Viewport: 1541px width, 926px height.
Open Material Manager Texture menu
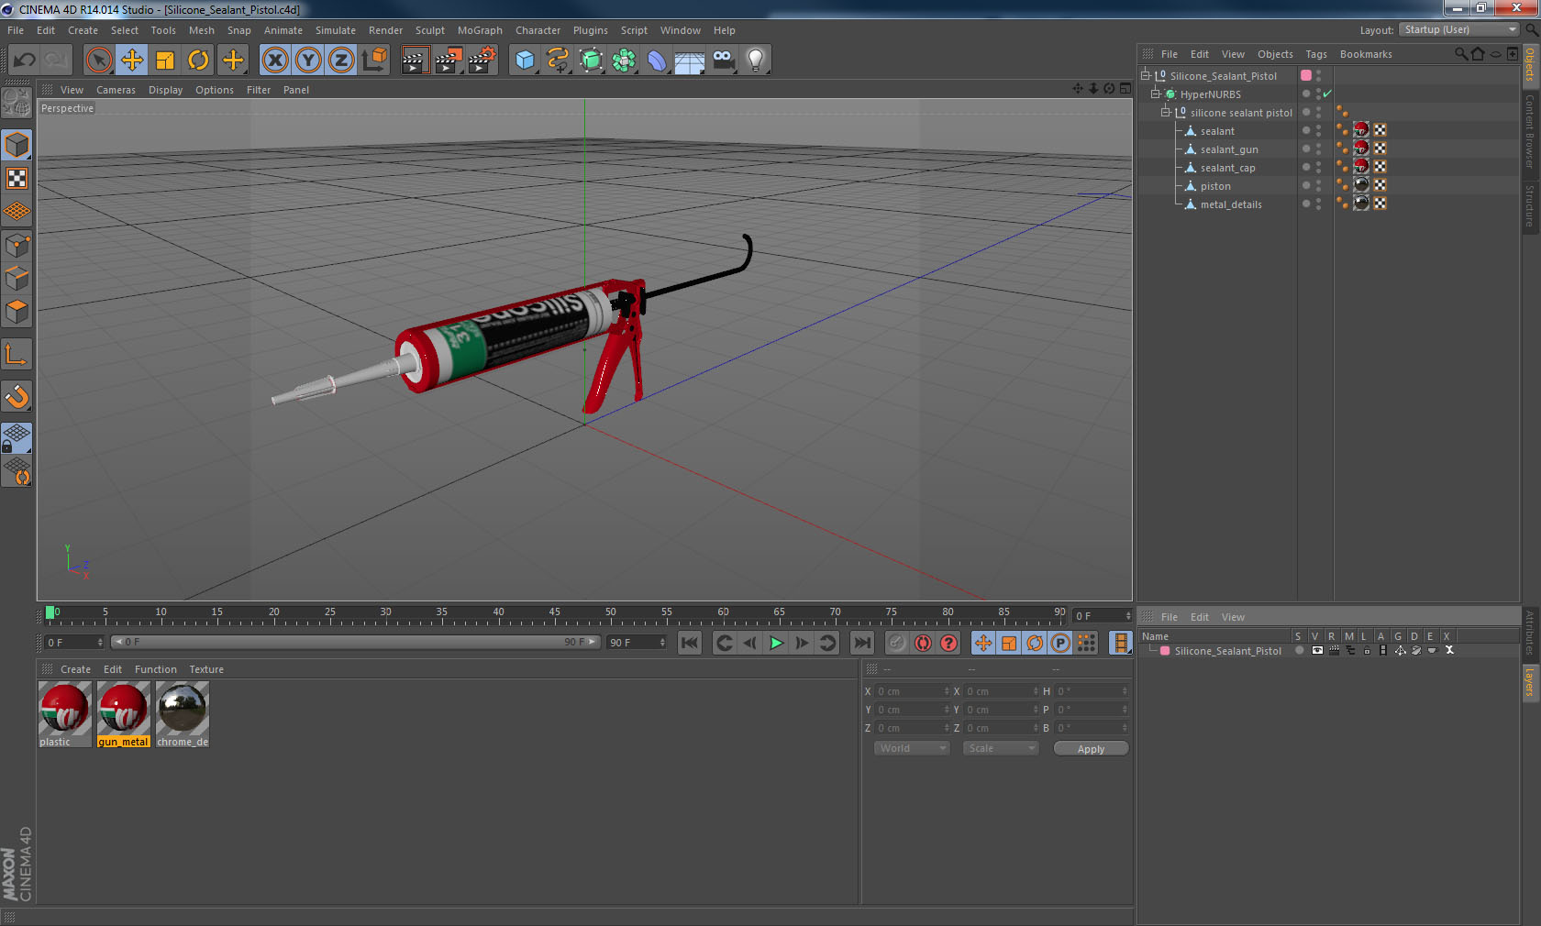click(x=206, y=669)
